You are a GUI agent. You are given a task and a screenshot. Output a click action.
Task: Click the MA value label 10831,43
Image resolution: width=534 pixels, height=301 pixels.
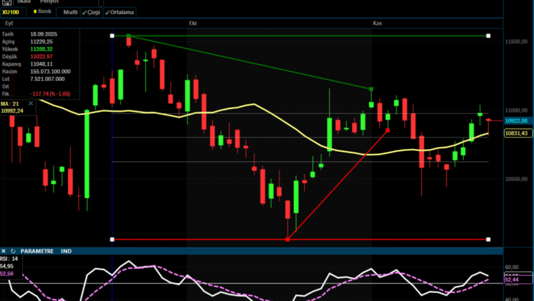pyautogui.click(x=516, y=134)
